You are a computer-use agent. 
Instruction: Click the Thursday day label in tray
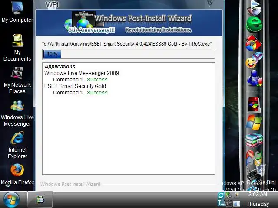tap(258, 204)
